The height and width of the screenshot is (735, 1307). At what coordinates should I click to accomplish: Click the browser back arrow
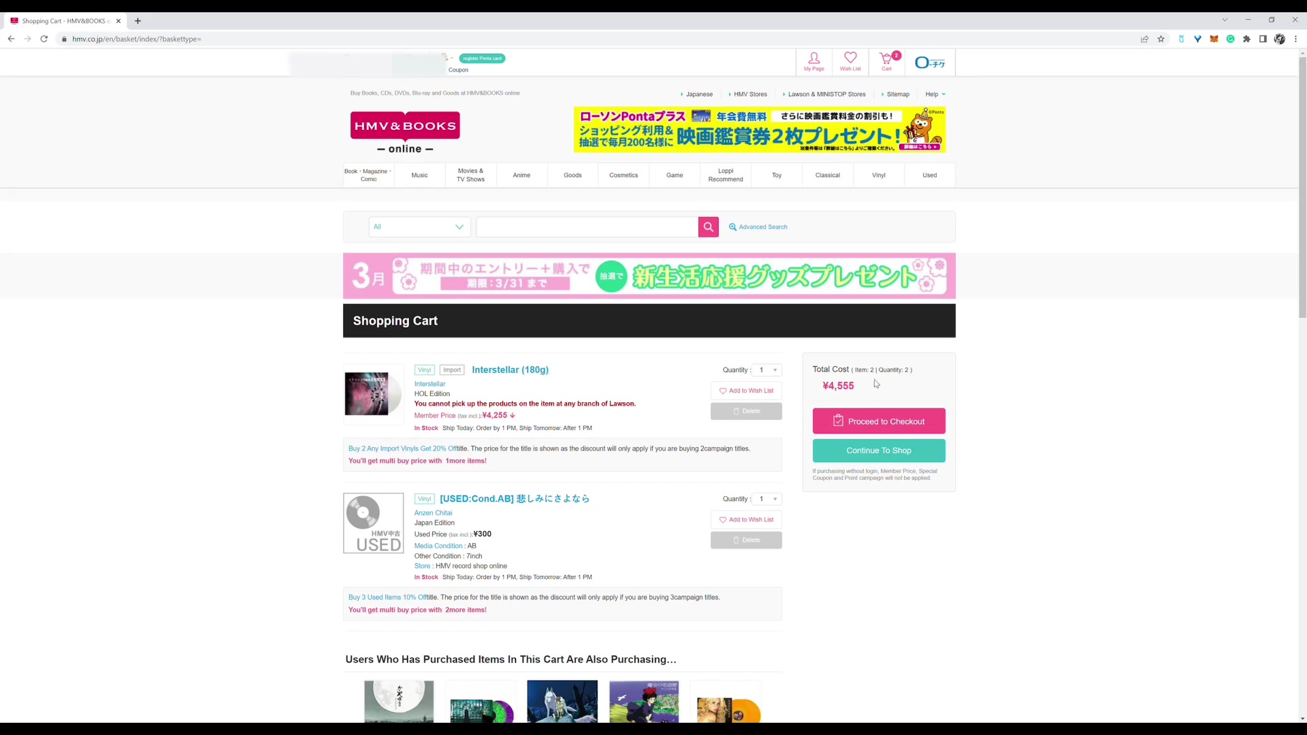point(11,39)
